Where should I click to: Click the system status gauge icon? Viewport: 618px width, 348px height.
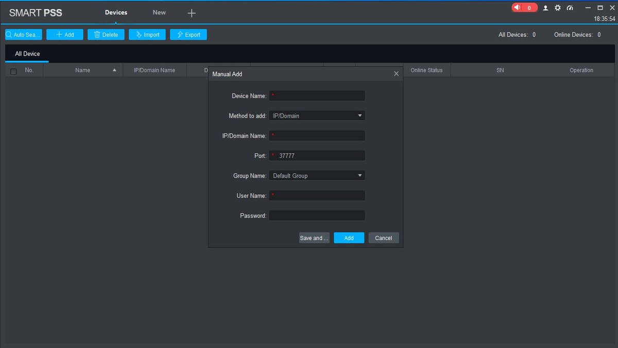570,8
